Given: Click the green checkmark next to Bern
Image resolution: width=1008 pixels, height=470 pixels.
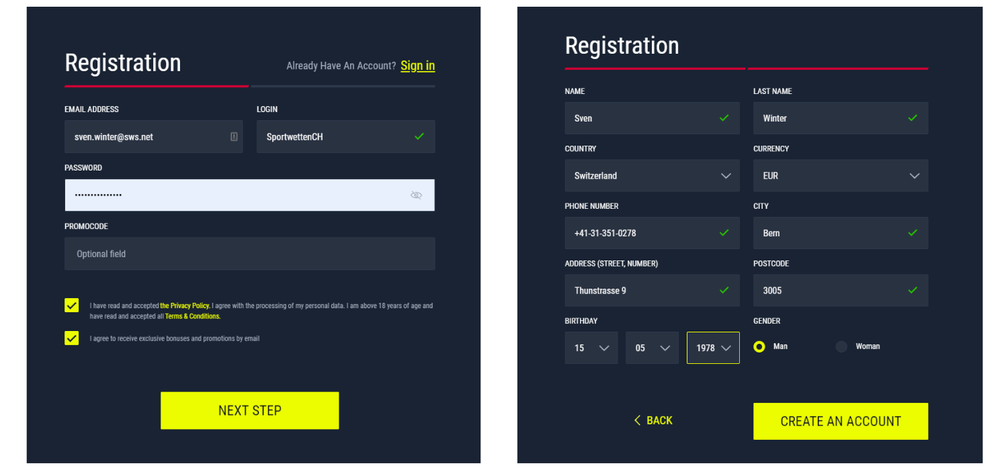Looking at the screenshot, I should 913,233.
